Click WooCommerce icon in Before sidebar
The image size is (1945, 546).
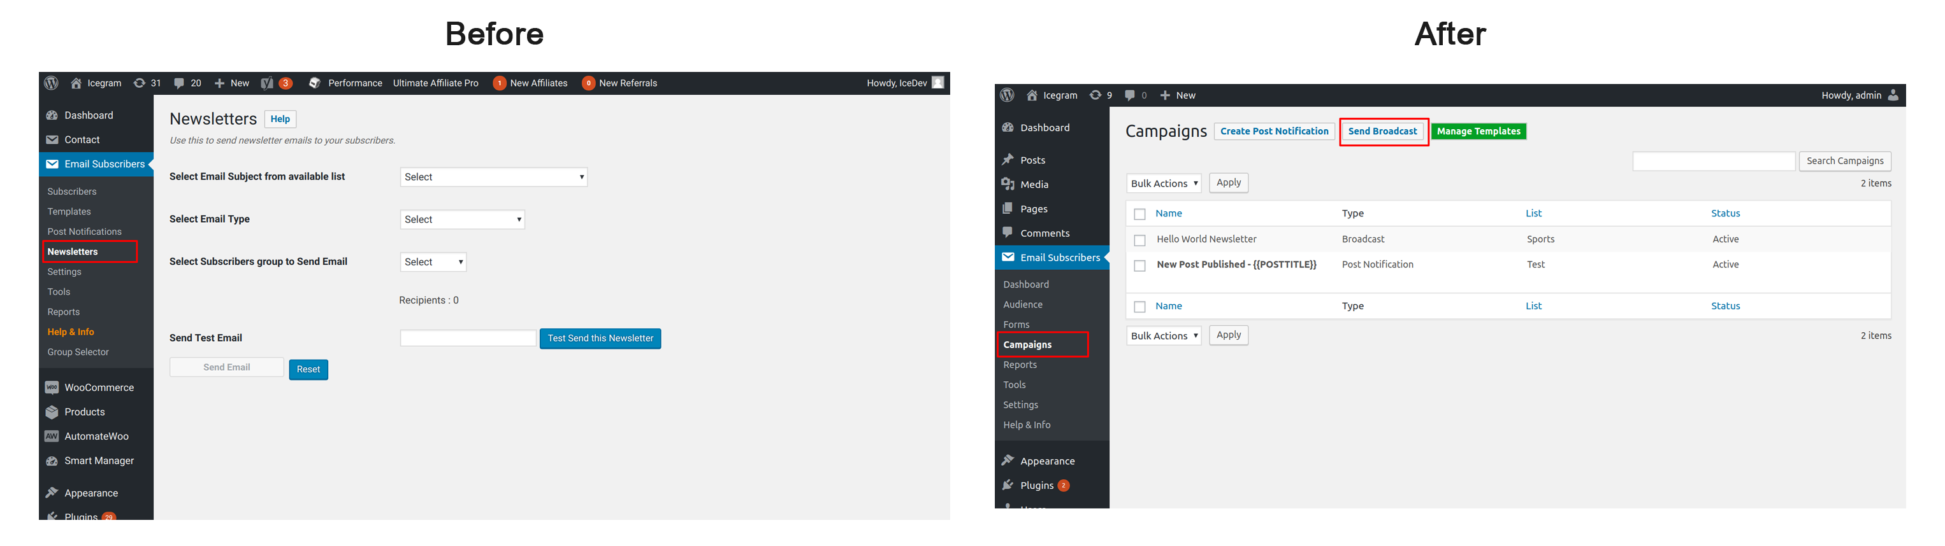[x=52, y=388]
